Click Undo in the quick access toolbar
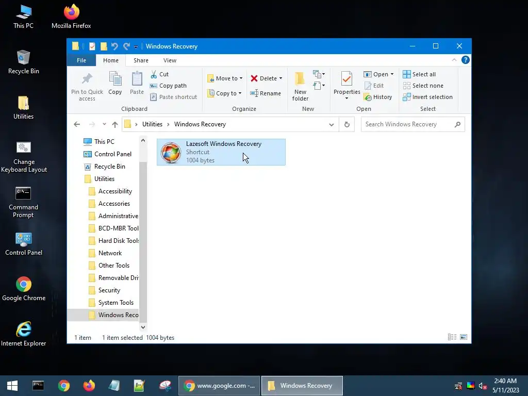528x396 pixels. click(x=114, y=46)
